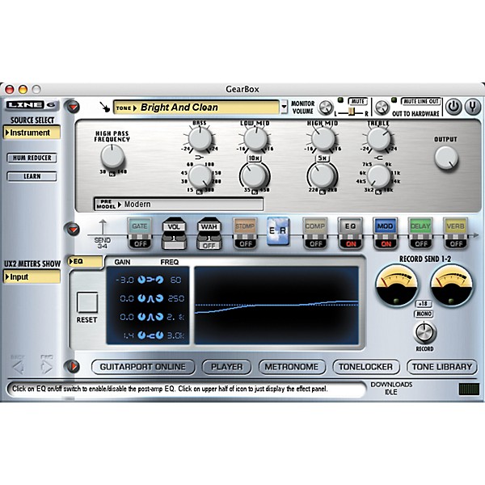The width and height of the screenshot is (485, 485).
Task: Expand the bottom browser panel red arrow
Action: coord(73,366)
